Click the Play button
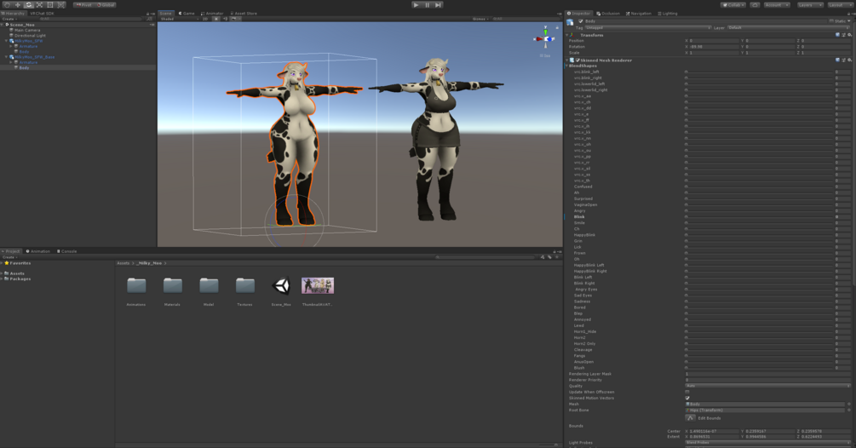The height and width of the screenshot is (448, 856). pos(416,5)
